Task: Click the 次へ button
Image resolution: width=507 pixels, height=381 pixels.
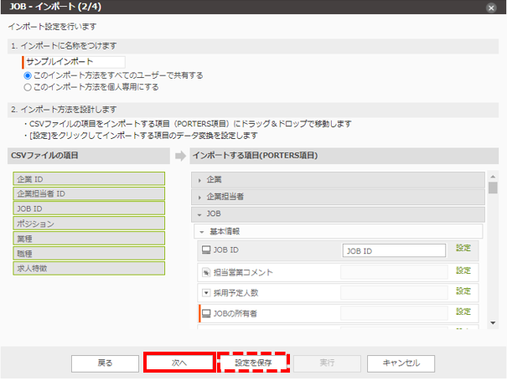Action: point(179,363)
